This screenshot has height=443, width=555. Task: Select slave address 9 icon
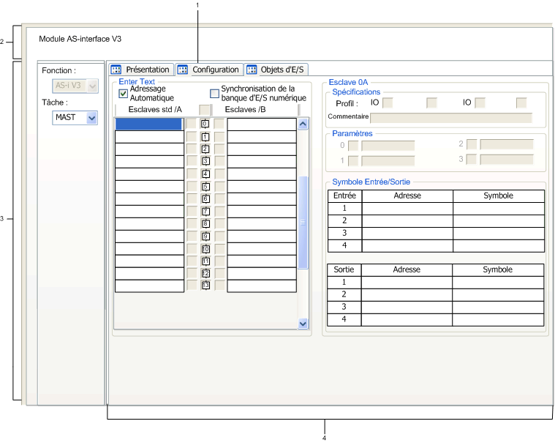tap(205, 237)
